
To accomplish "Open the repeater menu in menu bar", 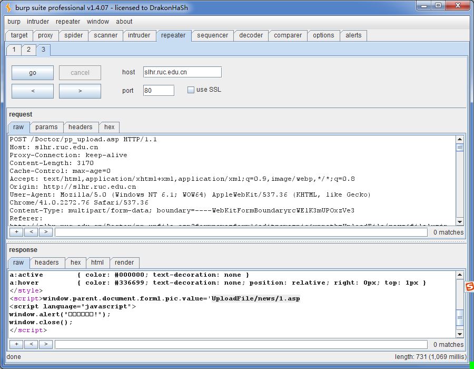I will [x=68, y=22].
